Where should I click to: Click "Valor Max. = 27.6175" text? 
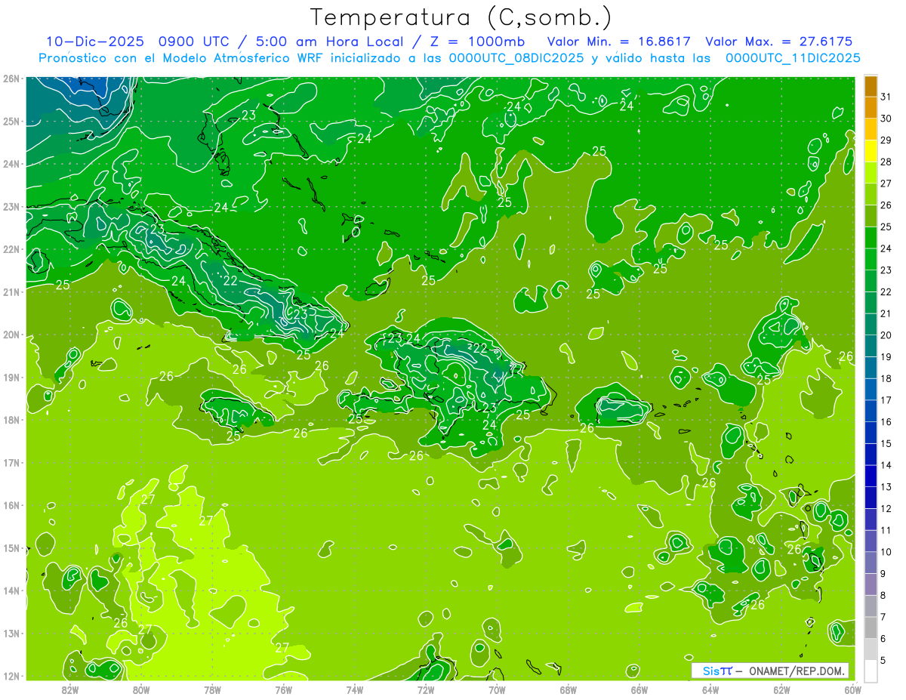pos(778,42)
